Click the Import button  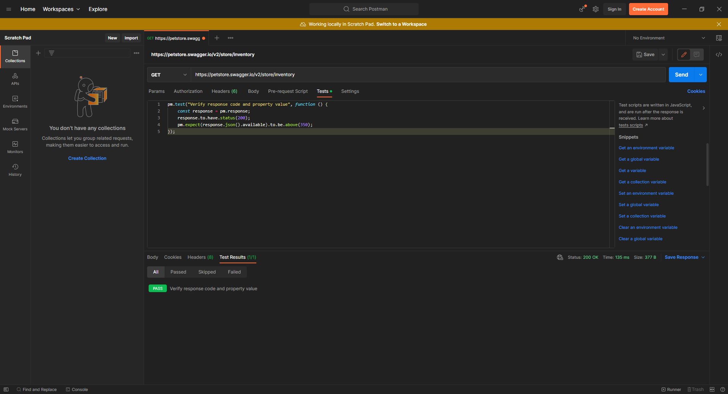131,38
